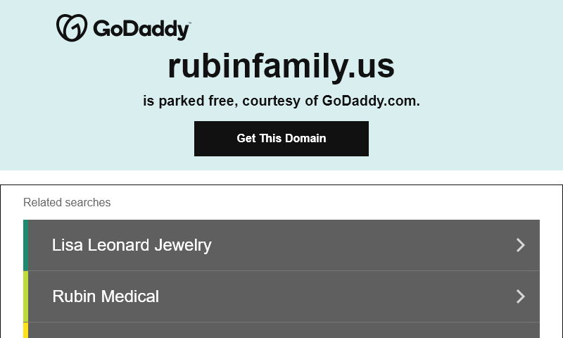Click the rubinfamily.us domain heading

pyautogui.click(x=281, y=66)
